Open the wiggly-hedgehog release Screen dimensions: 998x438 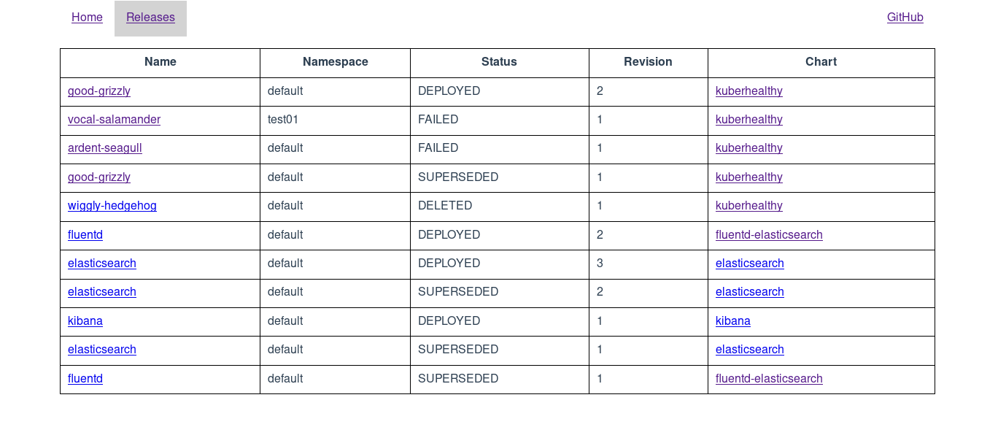click(x=112, y=205)
